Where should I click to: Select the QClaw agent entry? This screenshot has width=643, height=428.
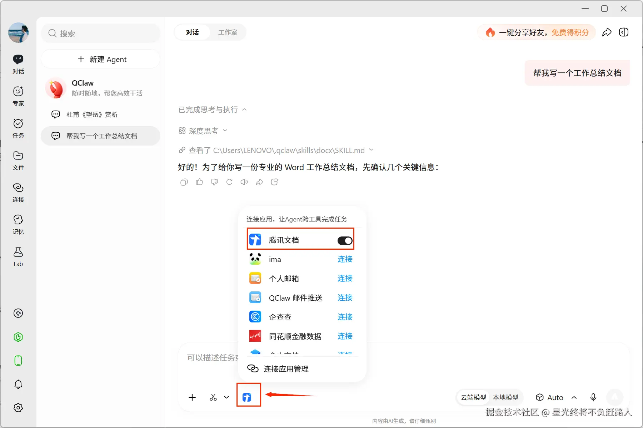click(x=100, y=88)
